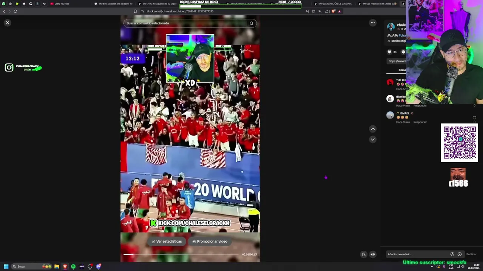Viewport: 483px width, 271px height.
Task: Open the Windows Start menu
Action: click(6, 266)
